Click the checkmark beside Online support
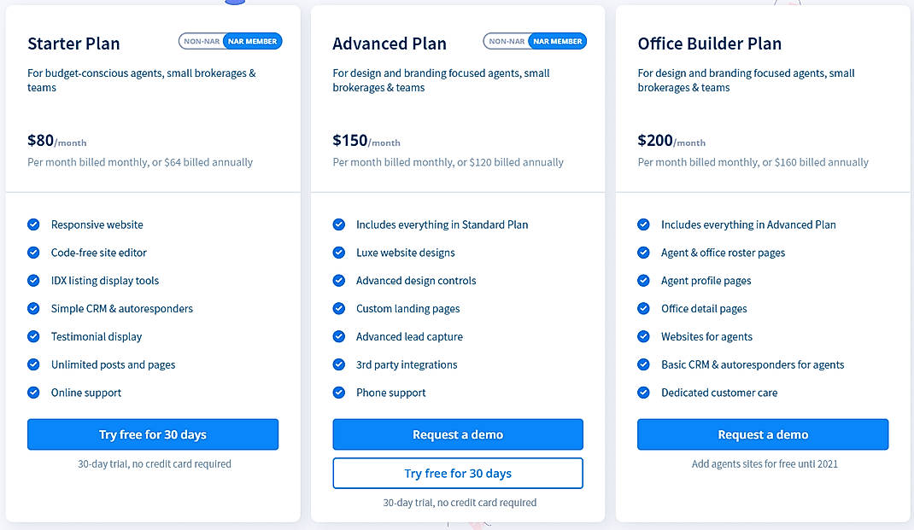Viewport: 914px width, 530px height. 33,393
